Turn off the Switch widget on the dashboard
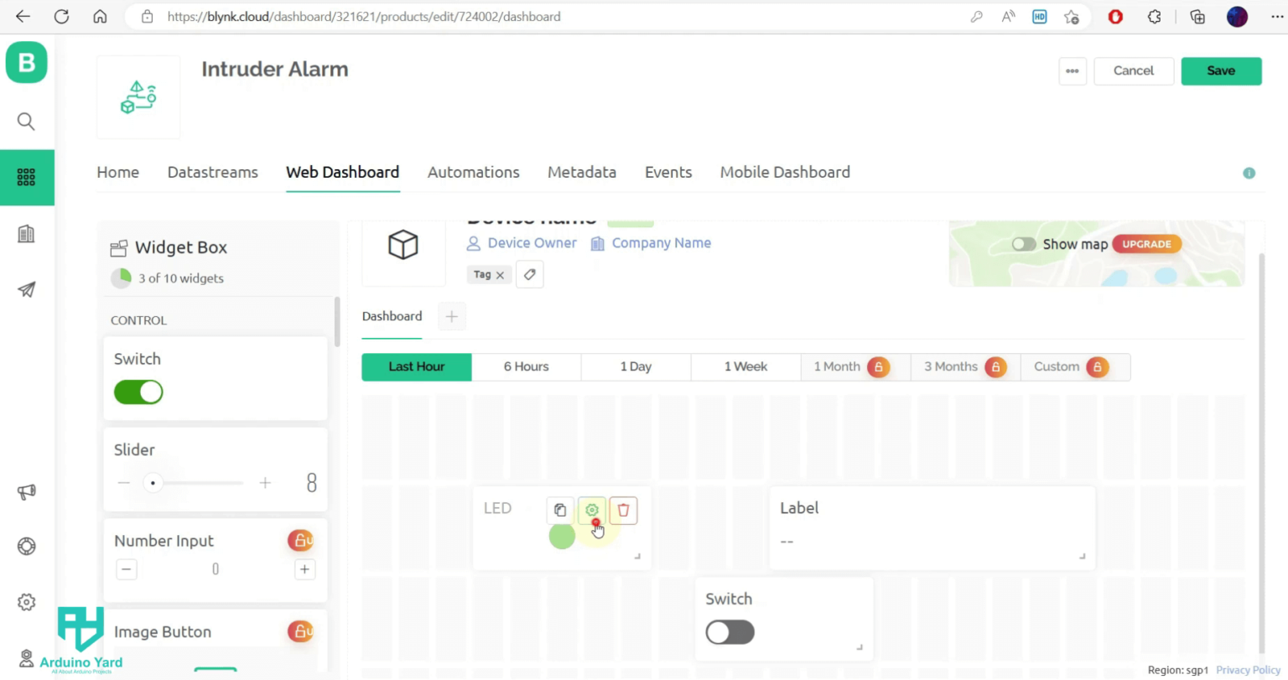 coord(729,632)
